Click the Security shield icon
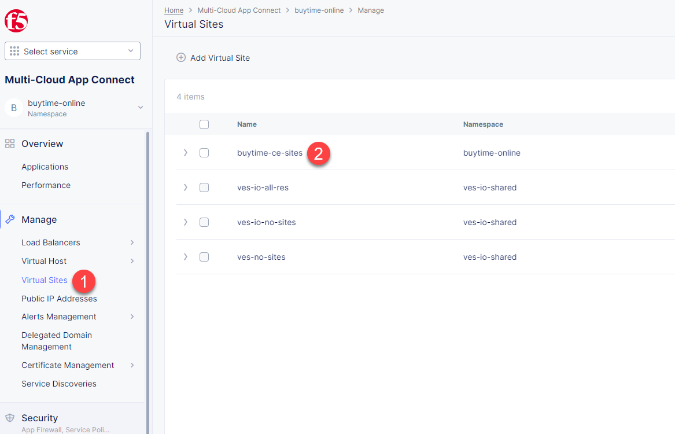The height and width of the screenshot is (434, 675). point(10,418)
